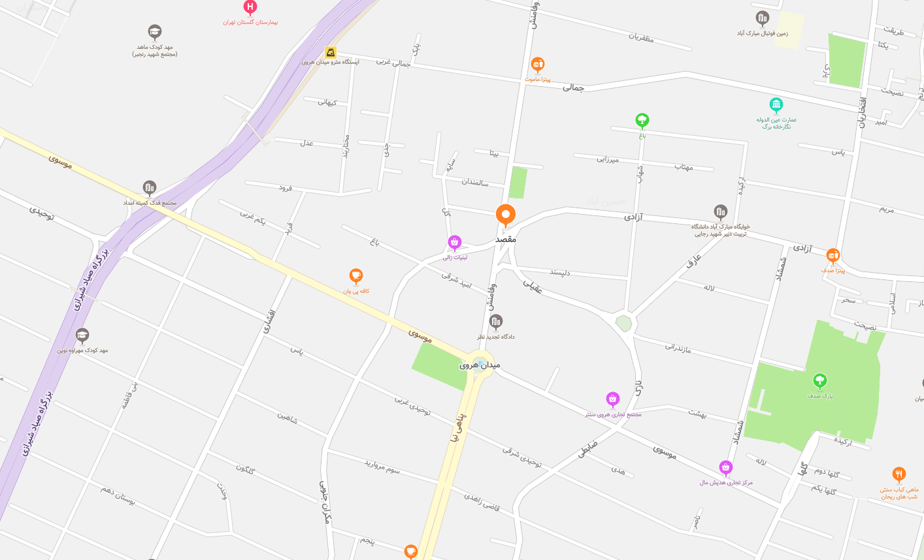Open the Pizza Mamoot restaurant marker
This screenshot has height=560, width=924.
pos(538,65)
